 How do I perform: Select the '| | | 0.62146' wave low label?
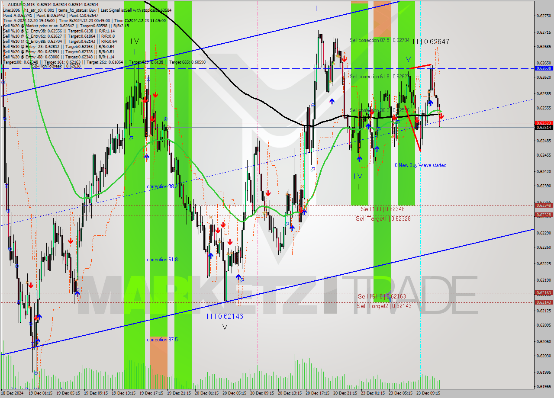coord(225,316)
